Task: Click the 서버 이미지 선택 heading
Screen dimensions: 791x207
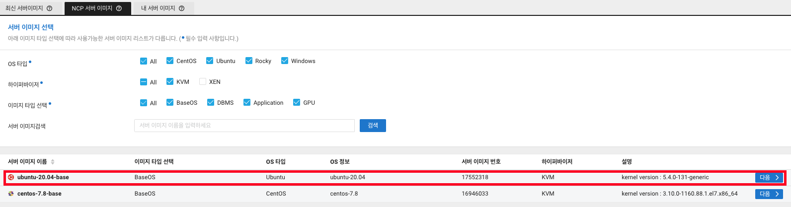Action: pyautogui.click(x=31, y=27)
